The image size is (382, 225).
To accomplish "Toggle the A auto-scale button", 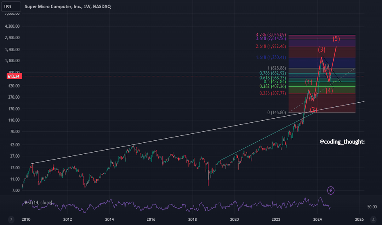I will [x=373, y=220].
